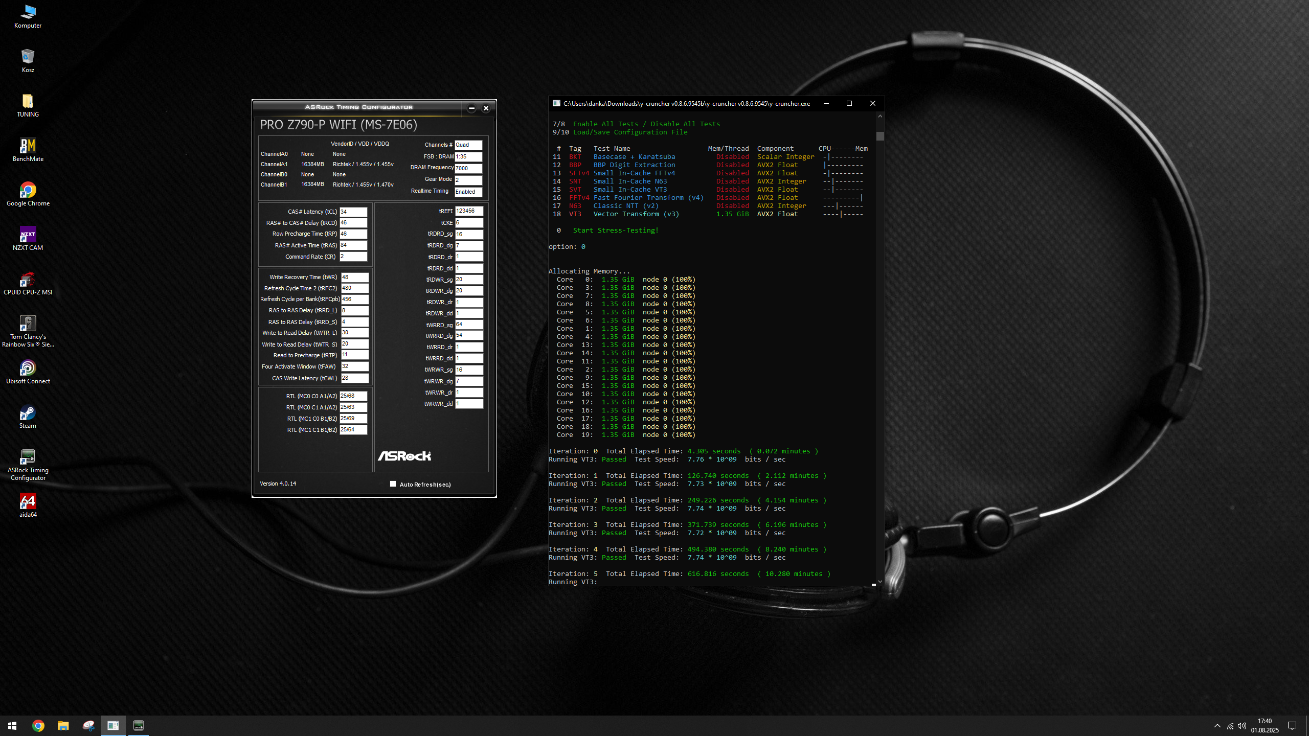Open File Explorer from the taskbar
1309x736 pixels.
pos(63,725)
